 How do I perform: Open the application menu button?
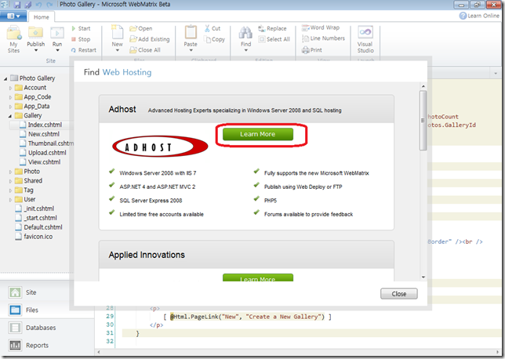(13, 16)
